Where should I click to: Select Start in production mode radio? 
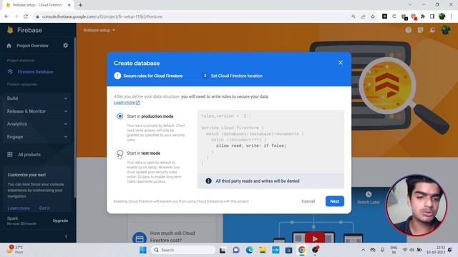pyautogui.click(x=120, y=116)
